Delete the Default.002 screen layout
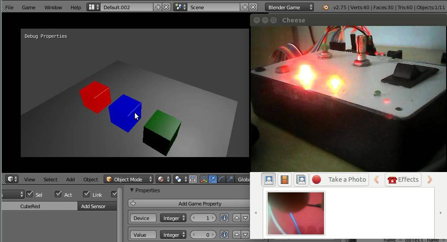 (x=167, y=7)
